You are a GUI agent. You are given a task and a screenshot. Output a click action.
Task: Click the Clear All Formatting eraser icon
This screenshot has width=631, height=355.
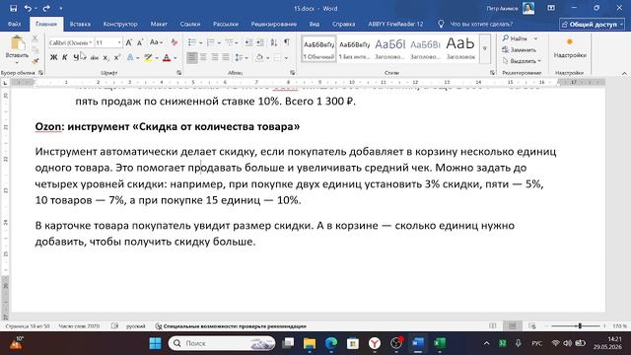click(175, 42)
